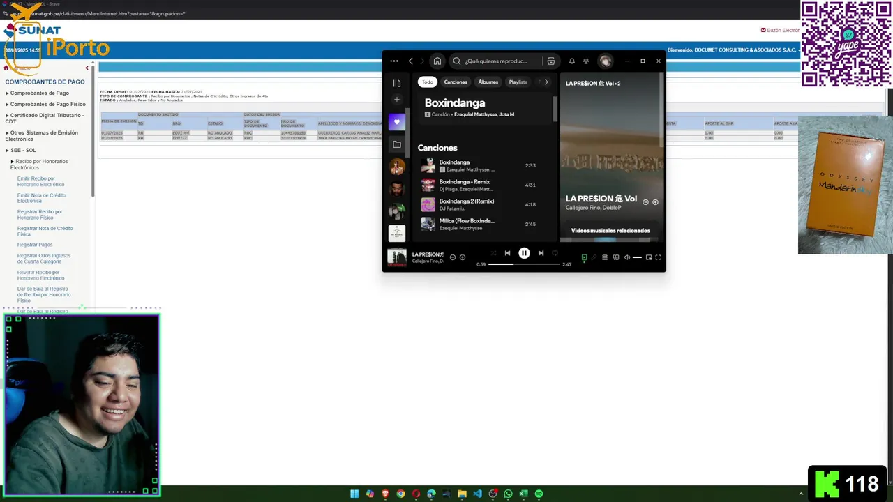Open the Windows Start menu

point(354,494)
